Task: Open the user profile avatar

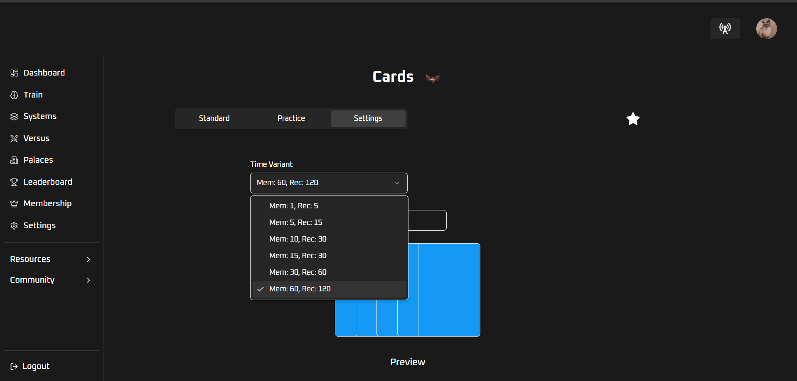Action: click(766, 29)
